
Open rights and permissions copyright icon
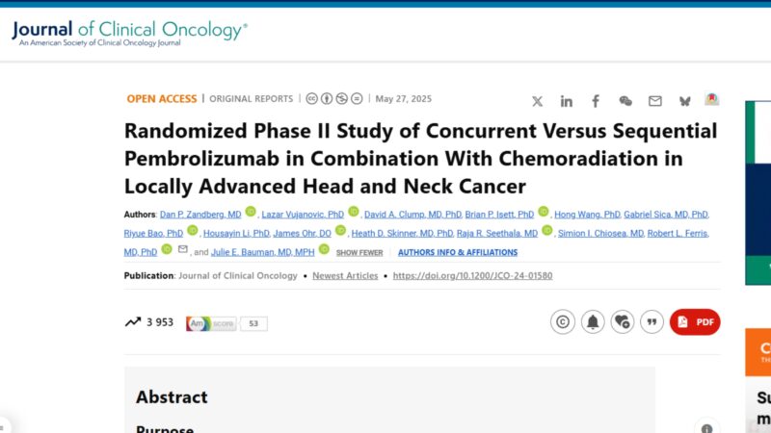pyautogui.click(x=563, y=322)
